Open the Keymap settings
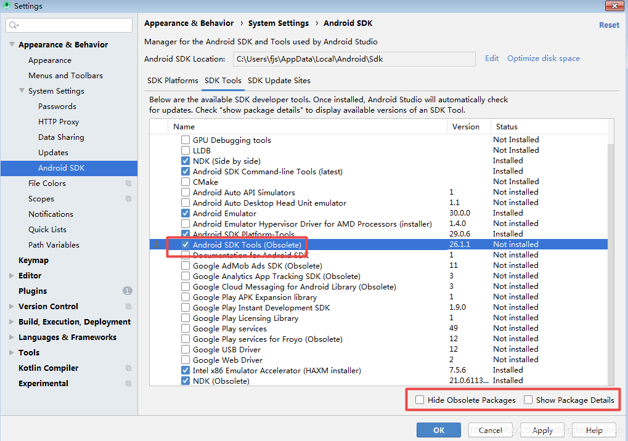This screenshot has height=441, width=628. (x=34, y=260)
